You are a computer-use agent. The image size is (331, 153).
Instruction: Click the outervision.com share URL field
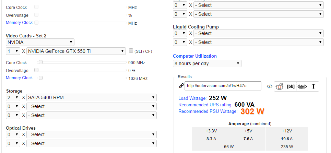[223, 86]
